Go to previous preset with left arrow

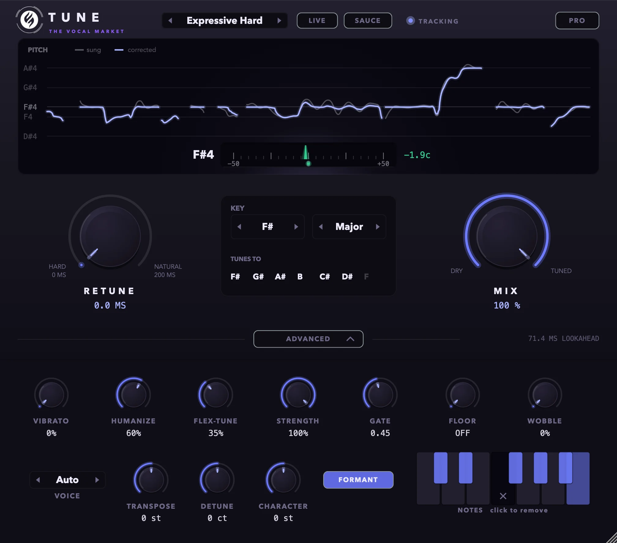pos(170,20)
